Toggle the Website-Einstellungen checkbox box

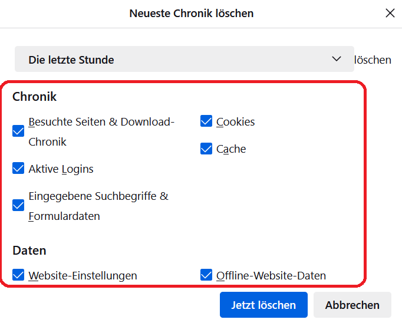tap(18, 275)
